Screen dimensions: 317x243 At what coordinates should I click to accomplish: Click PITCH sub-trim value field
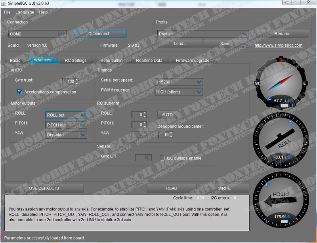coord(137,124)
